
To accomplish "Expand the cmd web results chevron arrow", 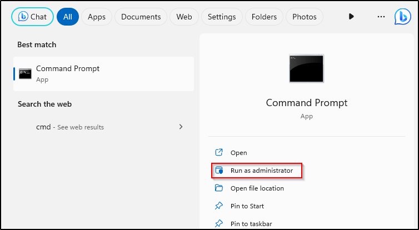I will coord(181,127).
